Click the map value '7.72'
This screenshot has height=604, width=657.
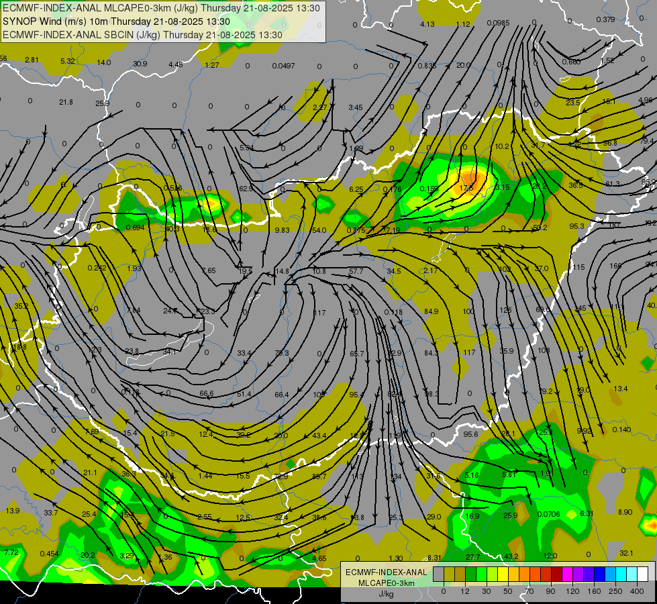click(11, 552)
